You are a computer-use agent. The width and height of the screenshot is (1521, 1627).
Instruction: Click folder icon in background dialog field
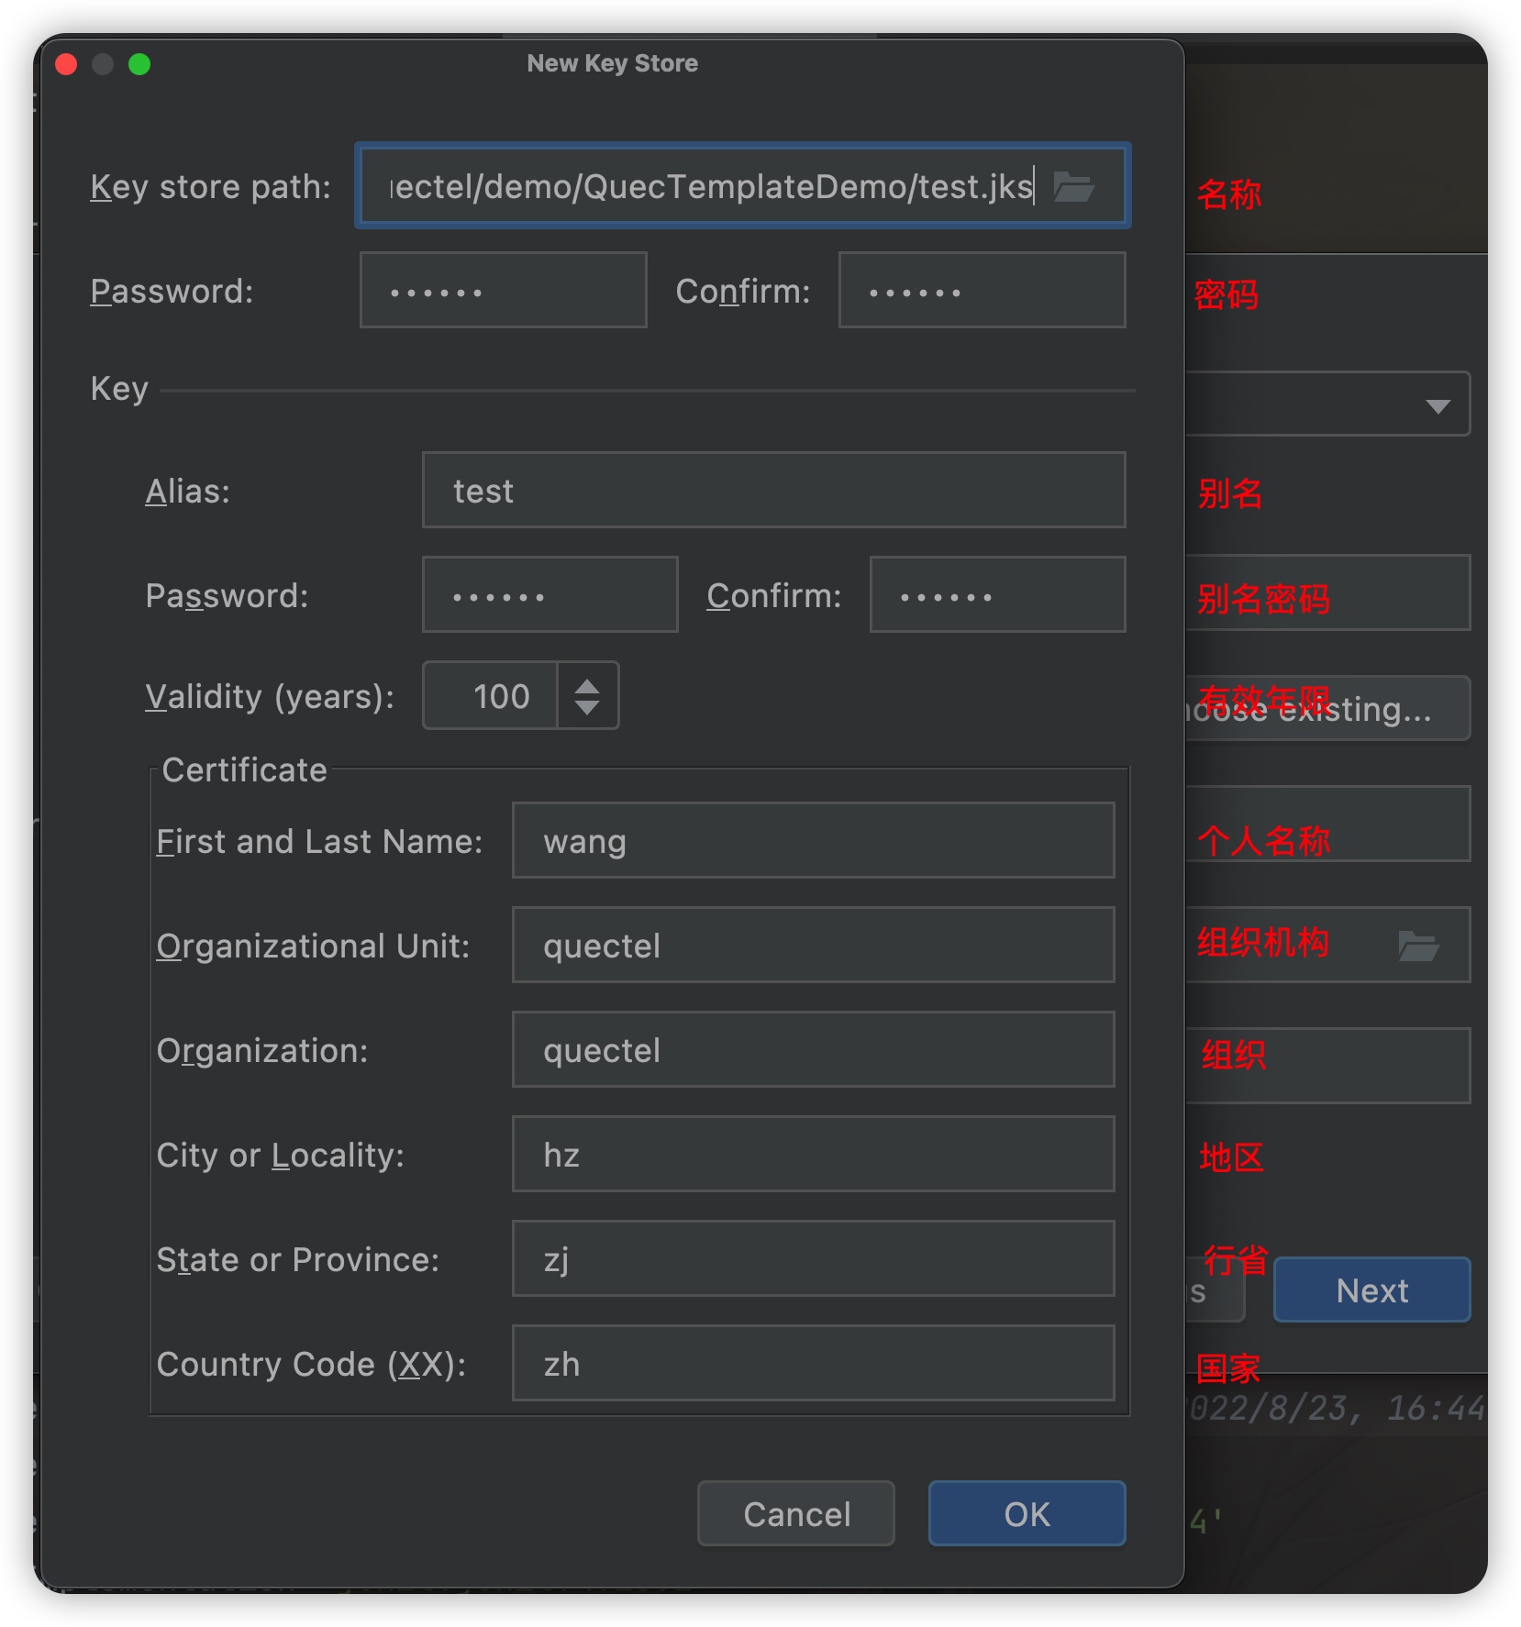(1418, 945)
